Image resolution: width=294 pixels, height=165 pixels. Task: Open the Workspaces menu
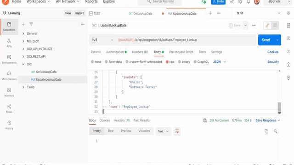38,2
